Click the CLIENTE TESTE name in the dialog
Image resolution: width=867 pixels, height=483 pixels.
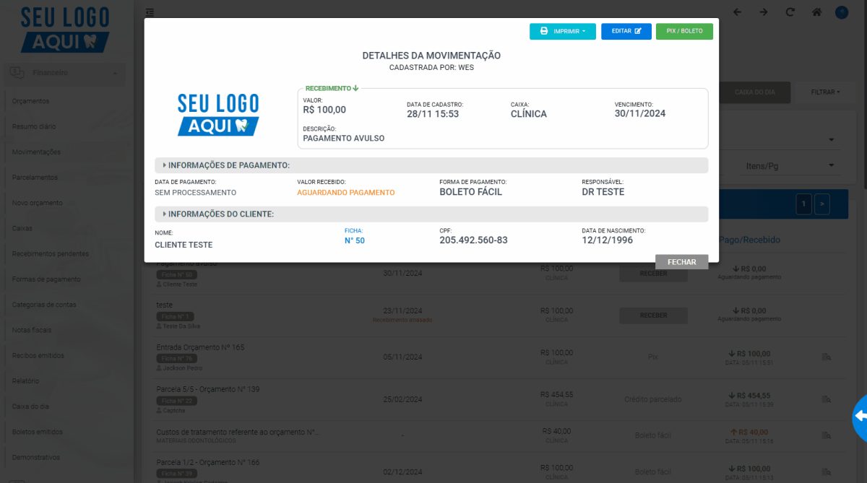tap(184, 245)
